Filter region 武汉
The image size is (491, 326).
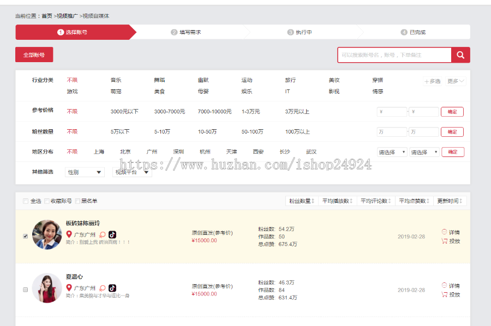pyautogui.click(x=312, y=152)
